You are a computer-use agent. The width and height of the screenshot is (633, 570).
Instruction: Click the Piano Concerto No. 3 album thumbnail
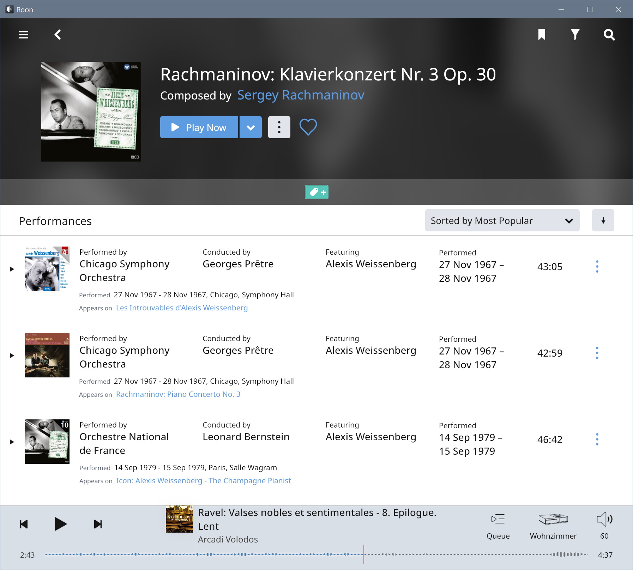[47, 355]
